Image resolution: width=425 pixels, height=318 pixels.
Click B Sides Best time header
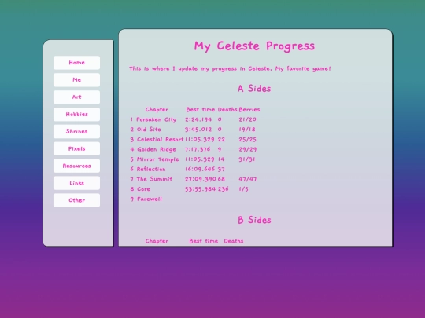[204, 241]
